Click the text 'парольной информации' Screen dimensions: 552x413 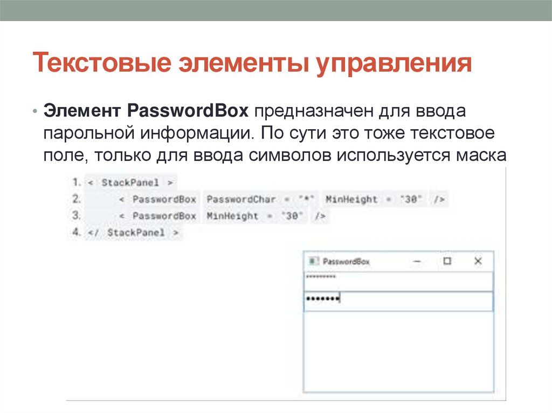tap(148, 133)
